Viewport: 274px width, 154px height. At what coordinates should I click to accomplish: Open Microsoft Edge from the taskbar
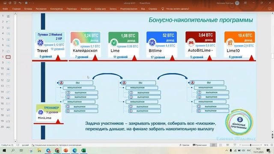[x=74, y=151]
